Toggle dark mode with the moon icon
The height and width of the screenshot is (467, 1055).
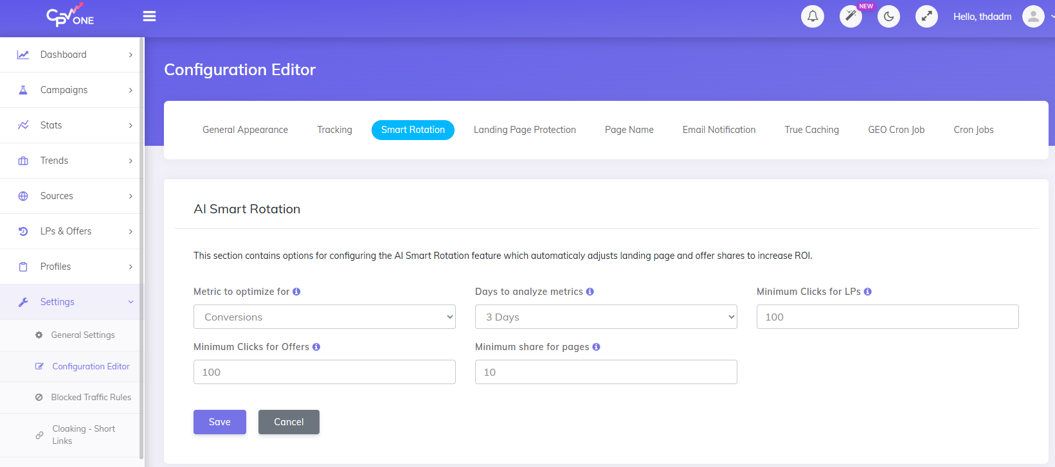tap(888, 17)
